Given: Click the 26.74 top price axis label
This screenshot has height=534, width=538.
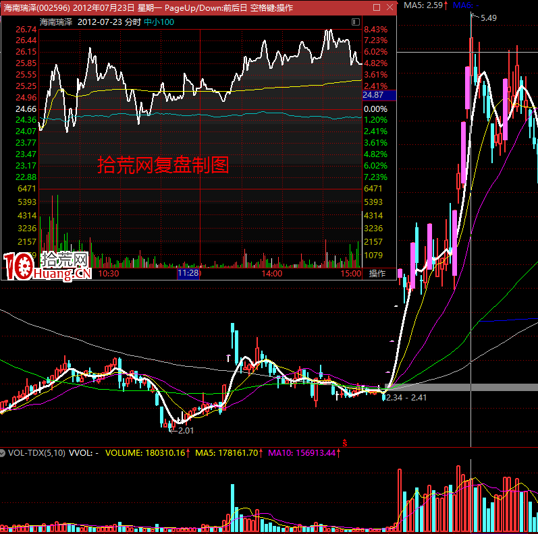Looking at the screenshot, I should [26, 30].
